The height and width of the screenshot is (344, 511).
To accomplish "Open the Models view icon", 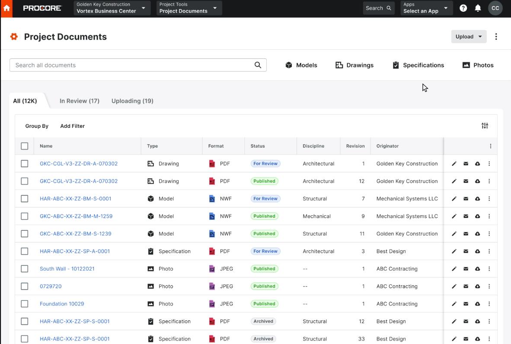I will point(288,65).
